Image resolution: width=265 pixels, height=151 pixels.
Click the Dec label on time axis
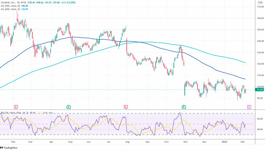[x=204, y=142]
